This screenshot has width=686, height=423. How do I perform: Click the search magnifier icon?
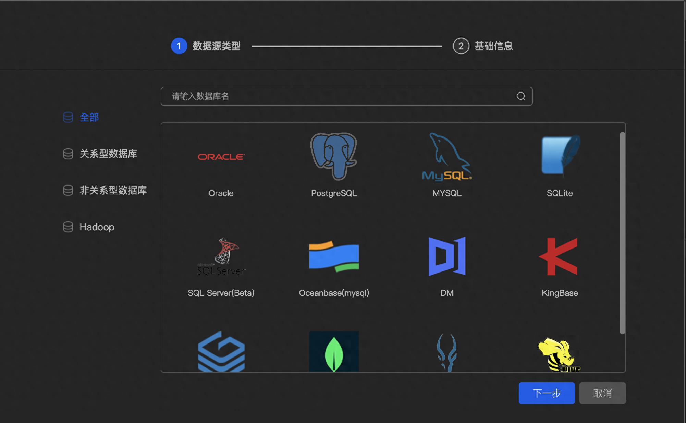(x=521, y=96)
